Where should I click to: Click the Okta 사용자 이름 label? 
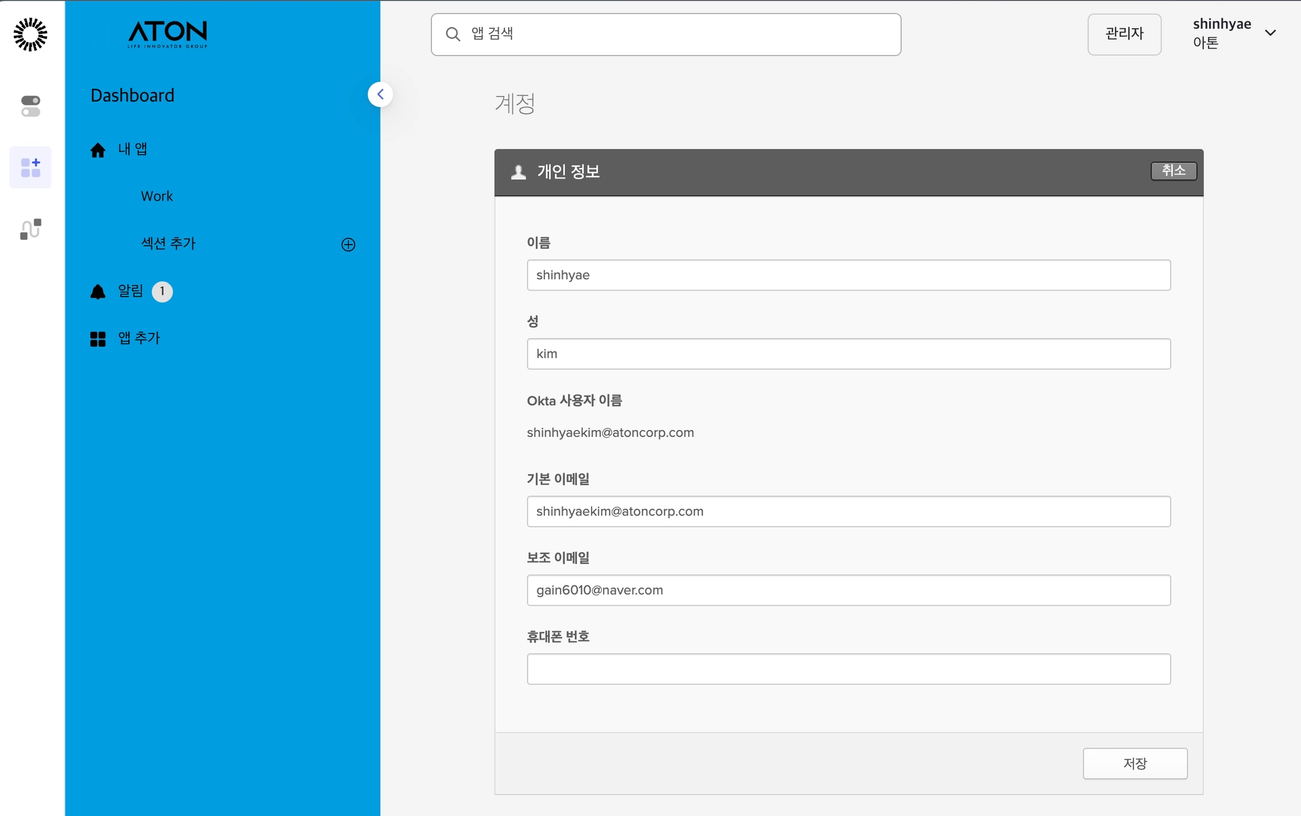click(x=574, y=401)
